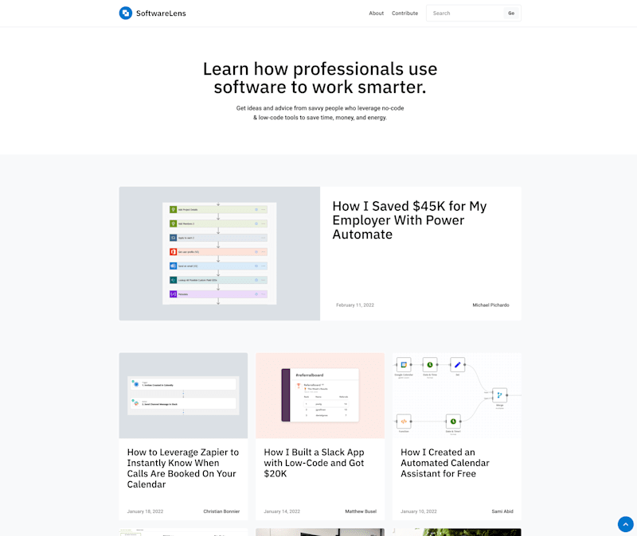Click the Merge node icon
This screenshot has width=637, height=536.
500,395
